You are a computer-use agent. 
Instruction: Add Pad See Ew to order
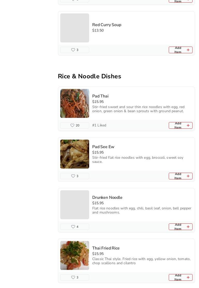pos(180,176)
